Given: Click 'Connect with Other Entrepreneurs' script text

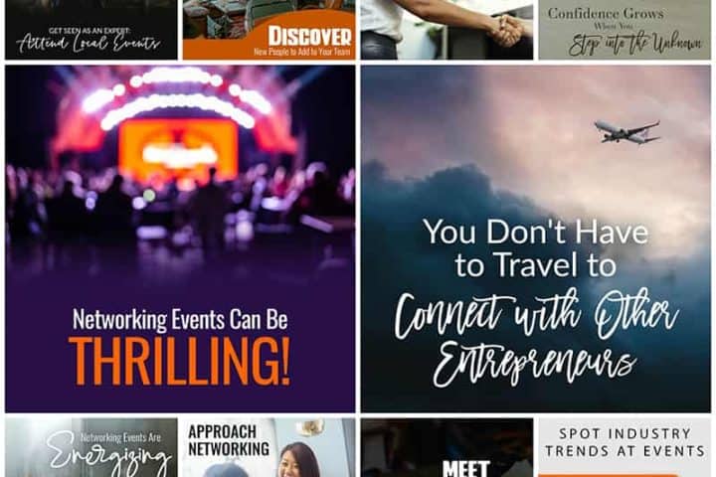Looking at the screenshot, I should (536, 338).
